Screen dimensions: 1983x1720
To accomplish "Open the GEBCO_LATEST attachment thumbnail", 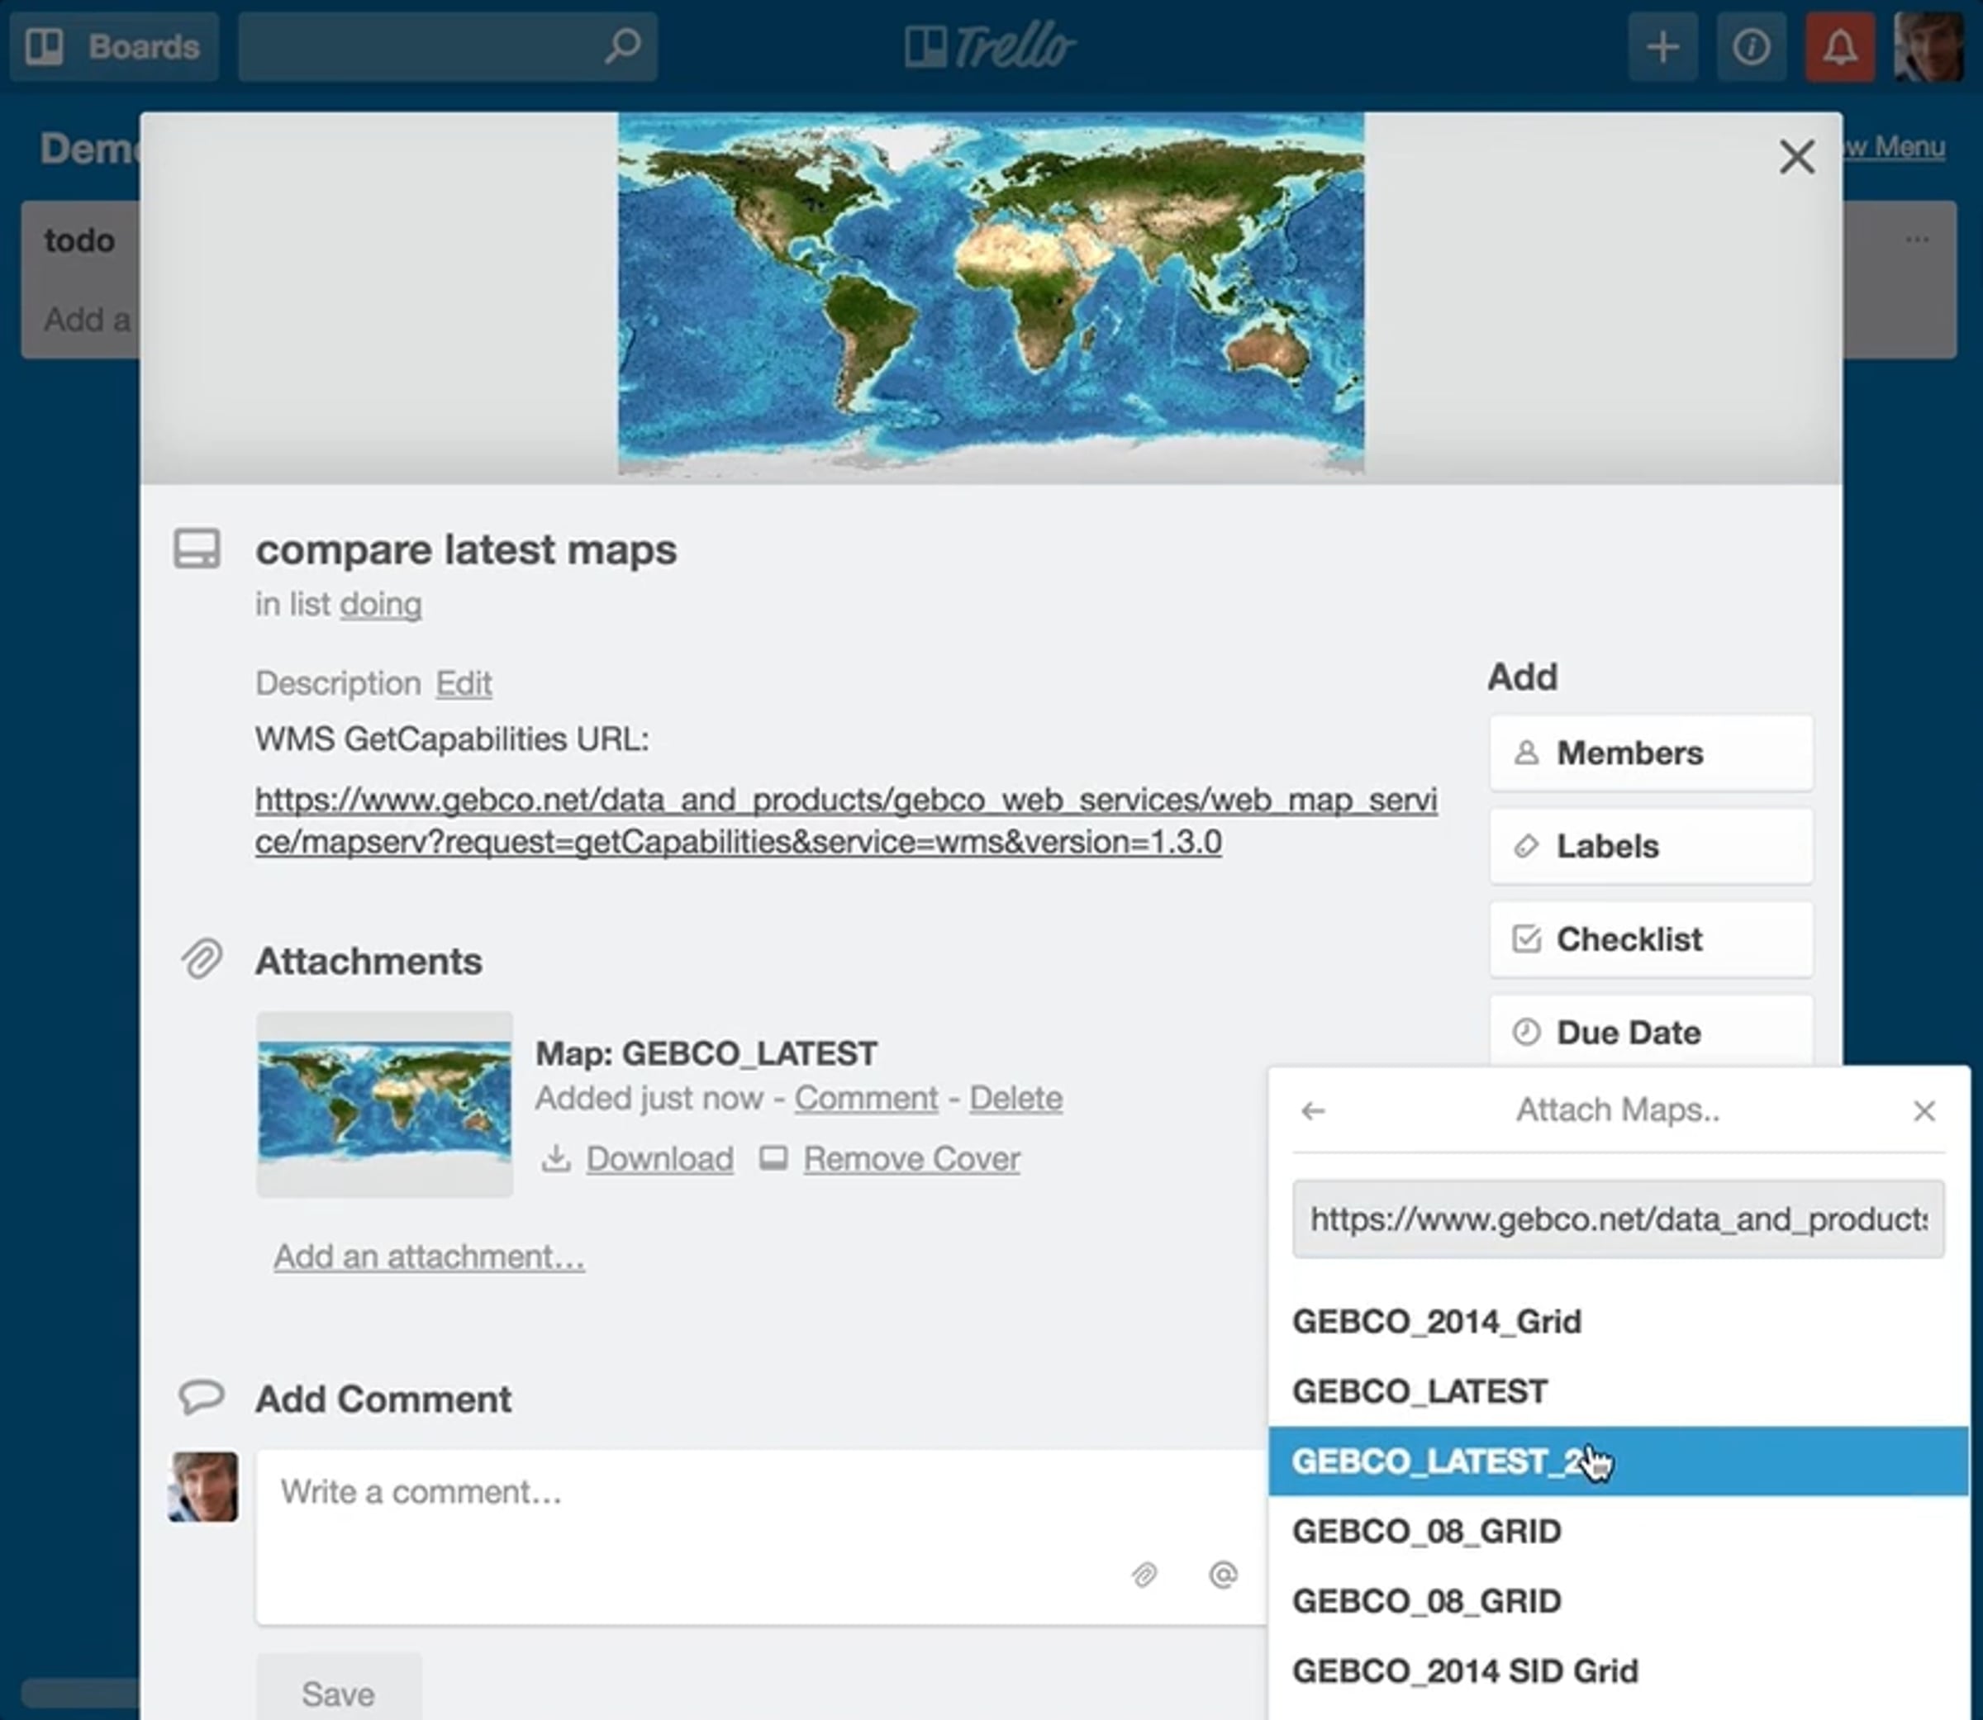I will 385,1104.
